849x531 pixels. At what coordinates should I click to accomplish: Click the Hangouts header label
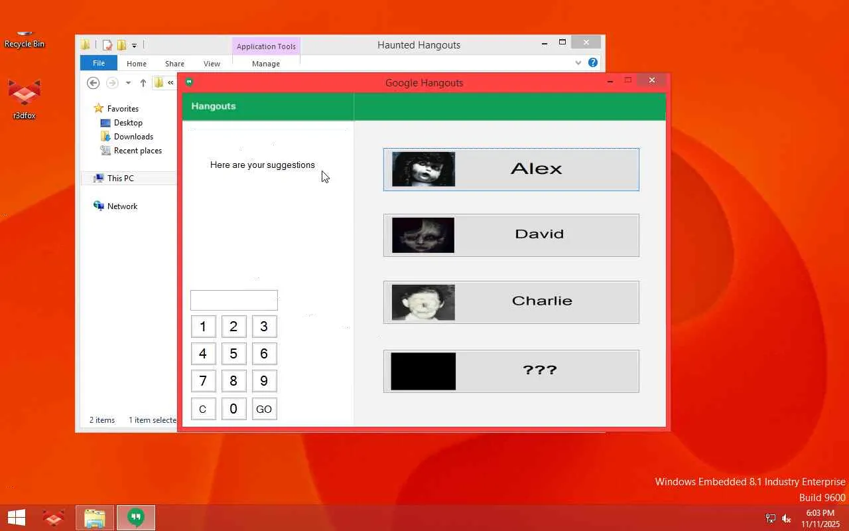(x=214, y=106)
